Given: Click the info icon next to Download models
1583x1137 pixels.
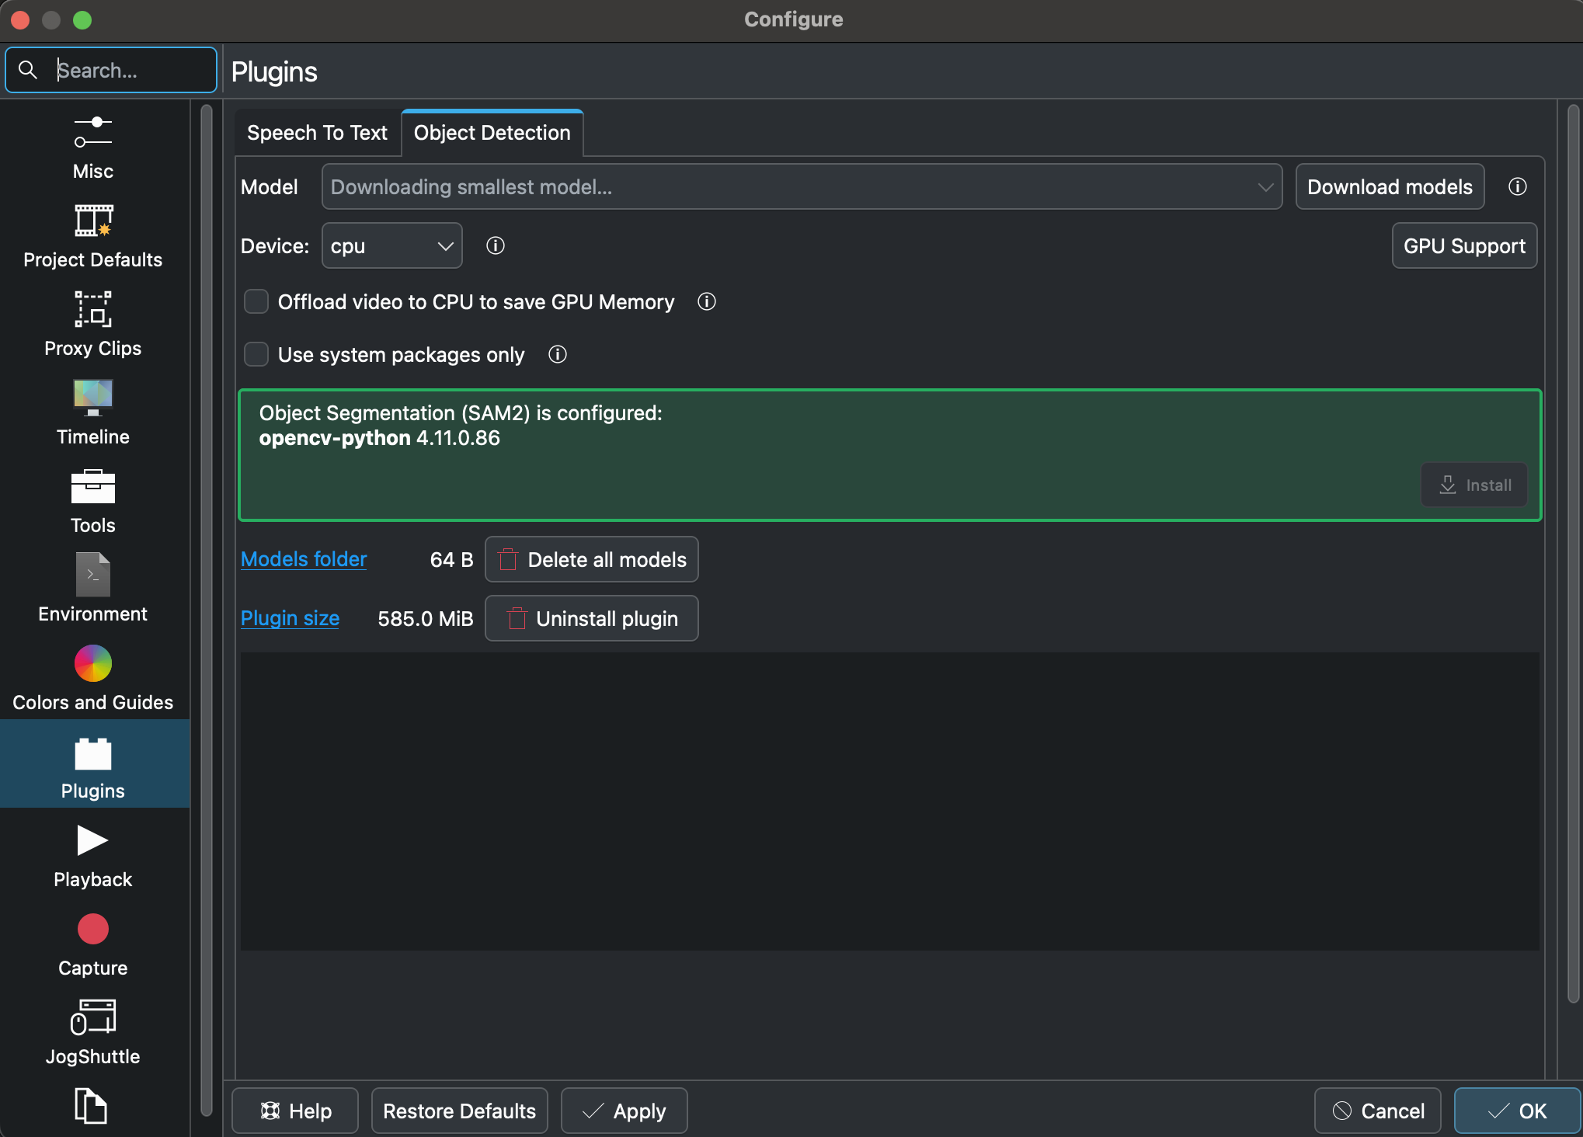Looking at the screenshot, I should [x=1517, y=186].
